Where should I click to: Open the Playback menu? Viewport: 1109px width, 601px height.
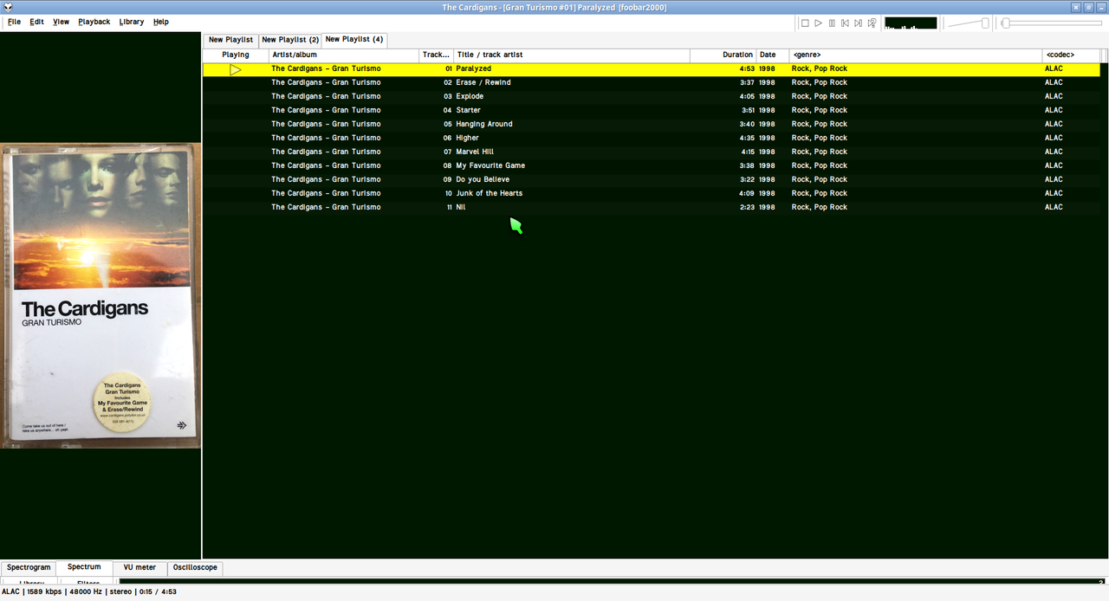[94, 22]
